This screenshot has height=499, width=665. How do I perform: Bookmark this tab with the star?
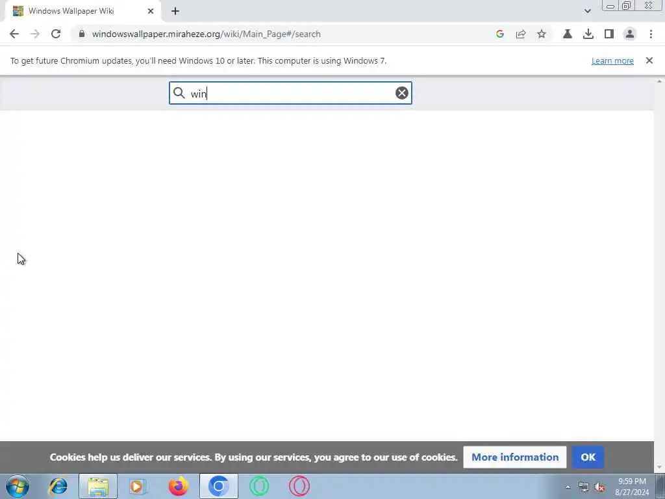(542, 34)
